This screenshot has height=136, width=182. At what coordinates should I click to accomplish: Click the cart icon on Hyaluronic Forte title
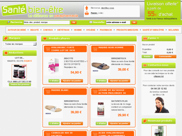pyautogui.click(x=48, y=49)
